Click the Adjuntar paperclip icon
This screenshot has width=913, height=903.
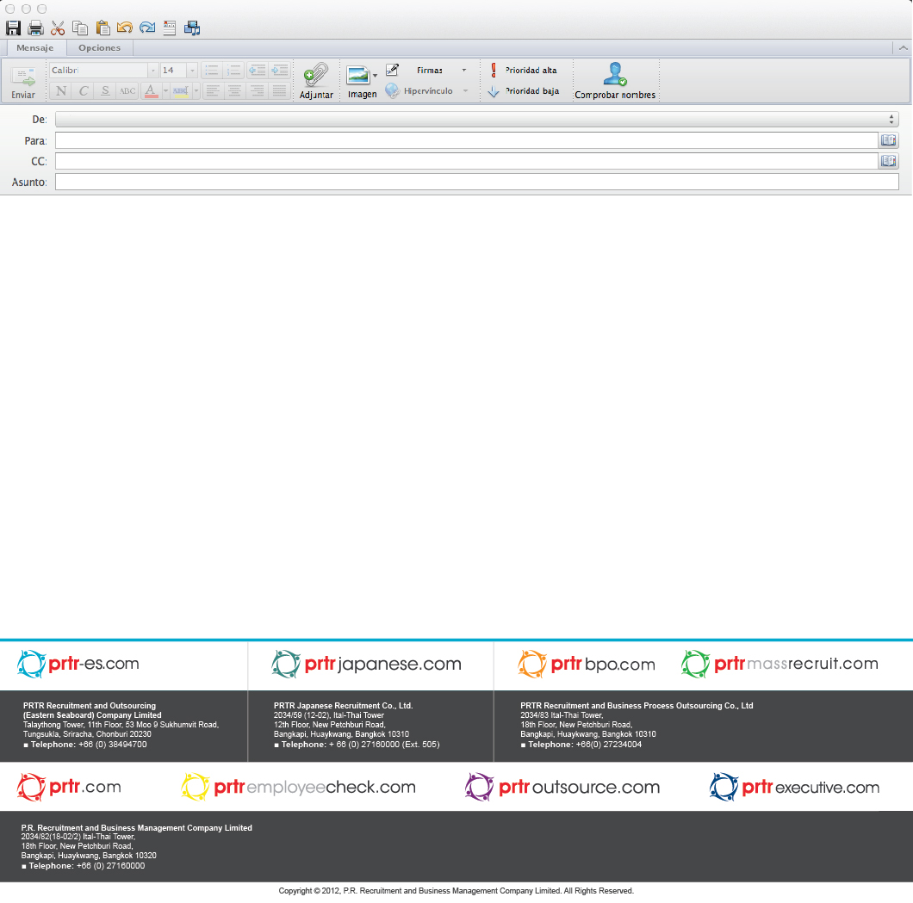316,80
